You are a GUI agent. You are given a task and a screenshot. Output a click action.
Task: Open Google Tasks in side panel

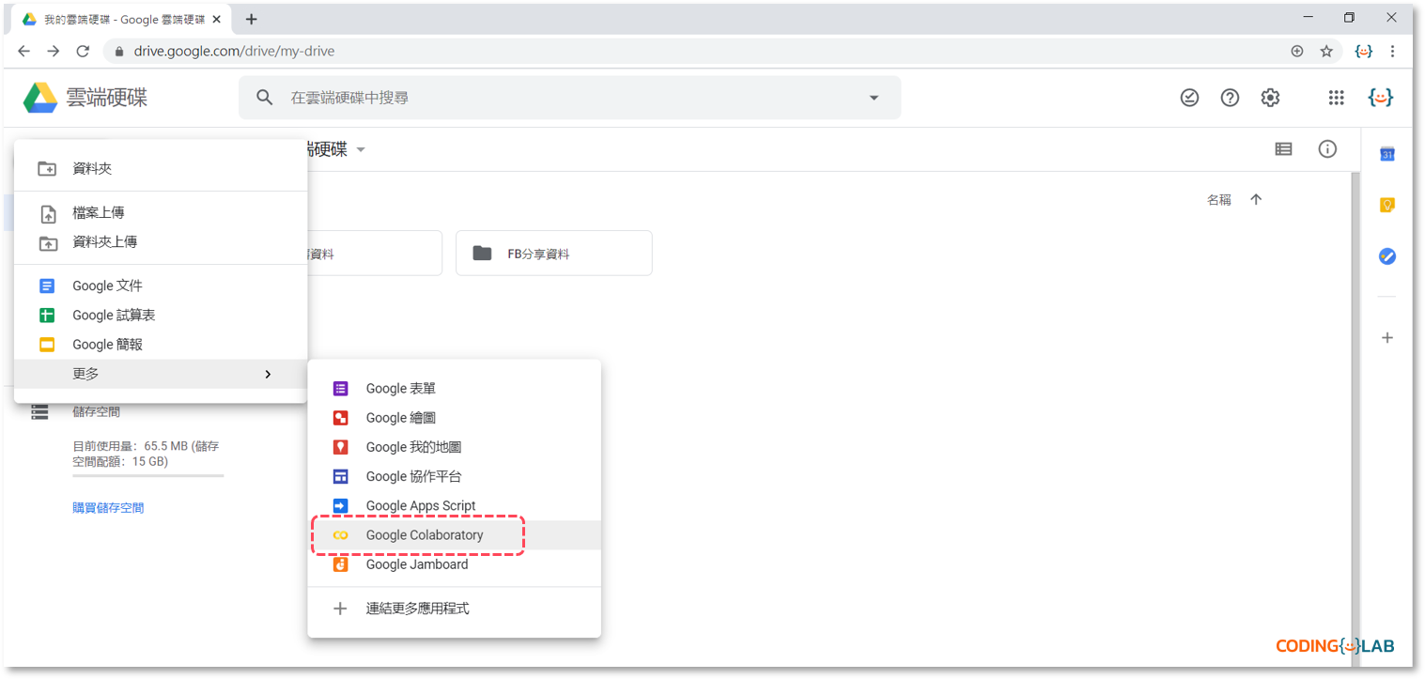[x=1386, y=255]
